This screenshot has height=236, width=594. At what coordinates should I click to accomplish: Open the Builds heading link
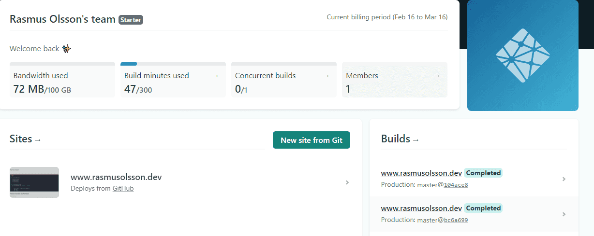[x=400, y=139]
